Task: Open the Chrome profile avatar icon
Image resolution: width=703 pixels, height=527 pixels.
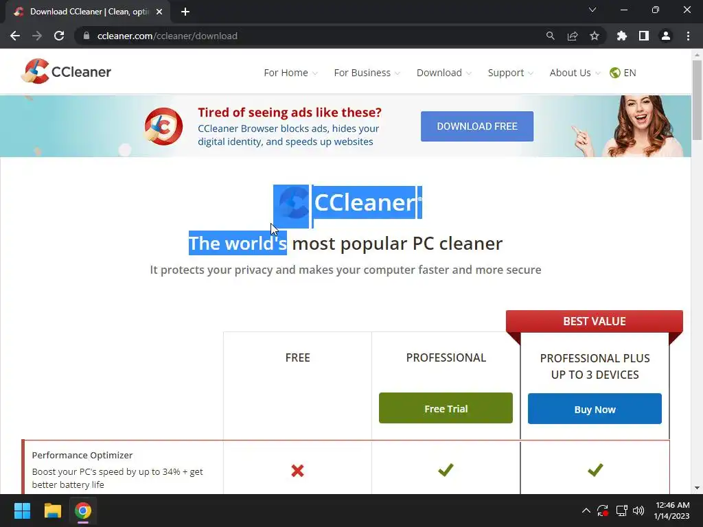Action: pos(666,36)
